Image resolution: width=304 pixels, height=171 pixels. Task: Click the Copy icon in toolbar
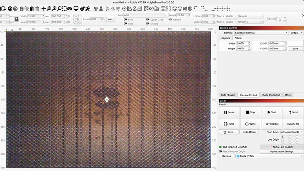(27, 9)
